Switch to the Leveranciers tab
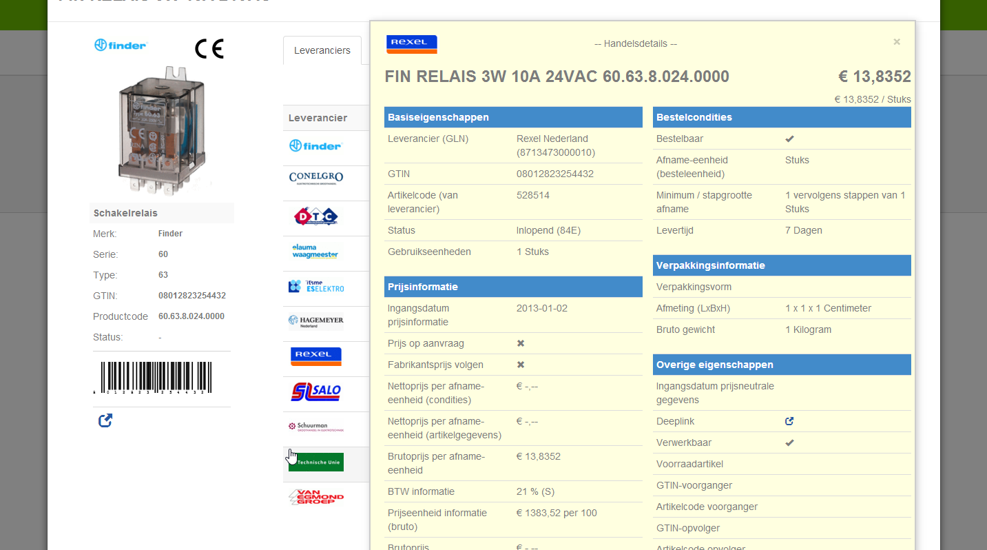The image size is (987, 550). [322, 50]
